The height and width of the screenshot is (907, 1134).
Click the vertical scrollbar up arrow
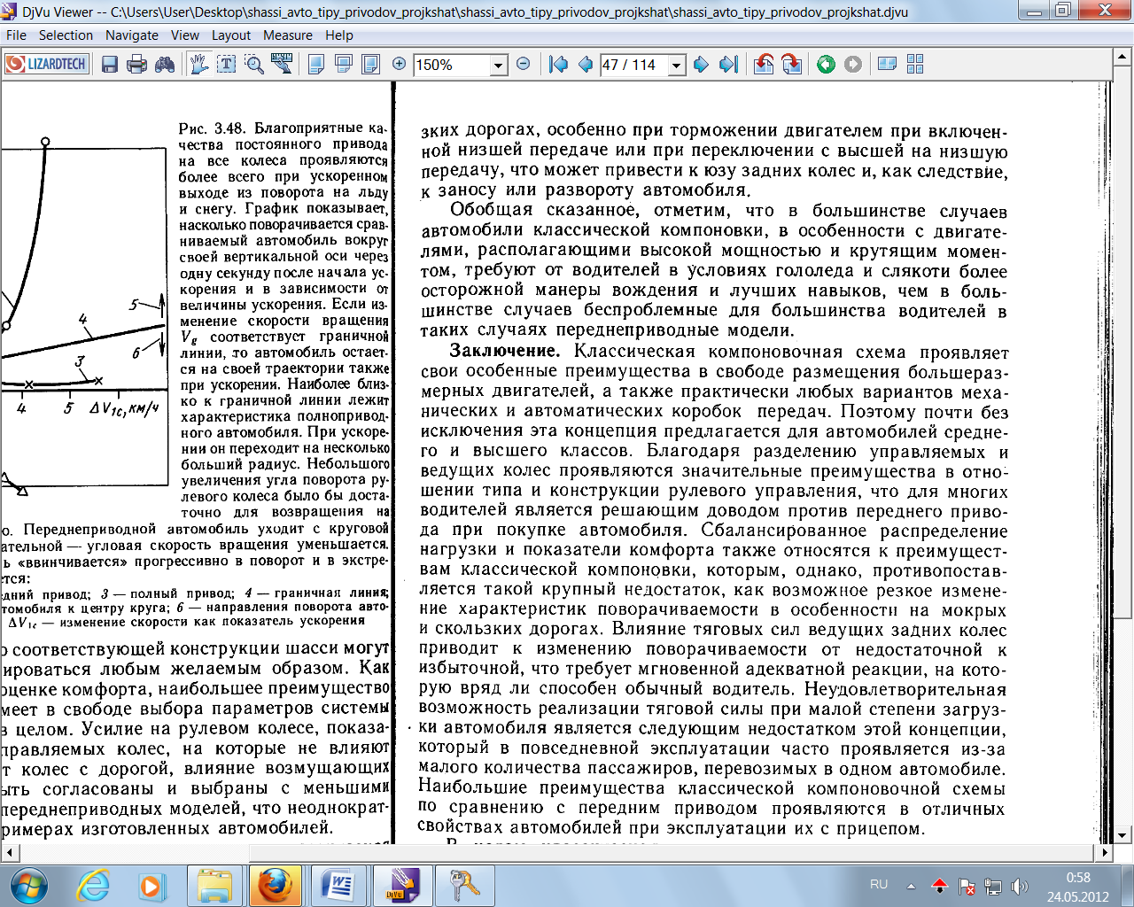pyautogui.click(x=1122, y=56)
